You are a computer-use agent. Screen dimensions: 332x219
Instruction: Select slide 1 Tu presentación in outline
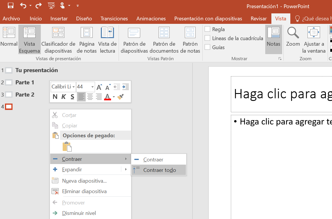(x=37, y=70)
